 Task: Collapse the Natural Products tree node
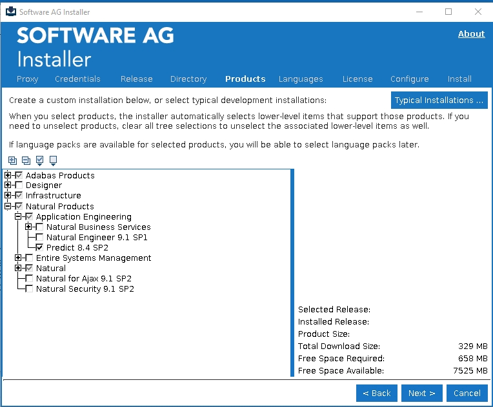click(8, 206)
